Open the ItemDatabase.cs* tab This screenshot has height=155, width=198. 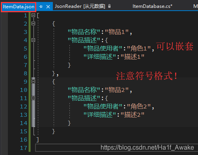click(152, 6)
